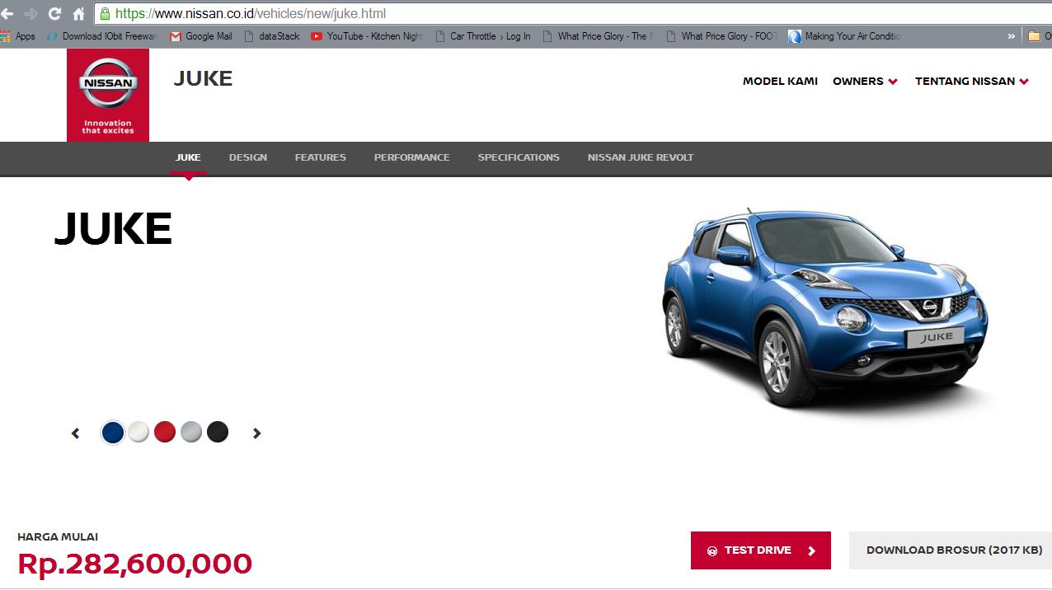Screen dimensions: 1052x590
Task: Go to browser home icon
Action: pyautogui.click(x=78, y=13)
